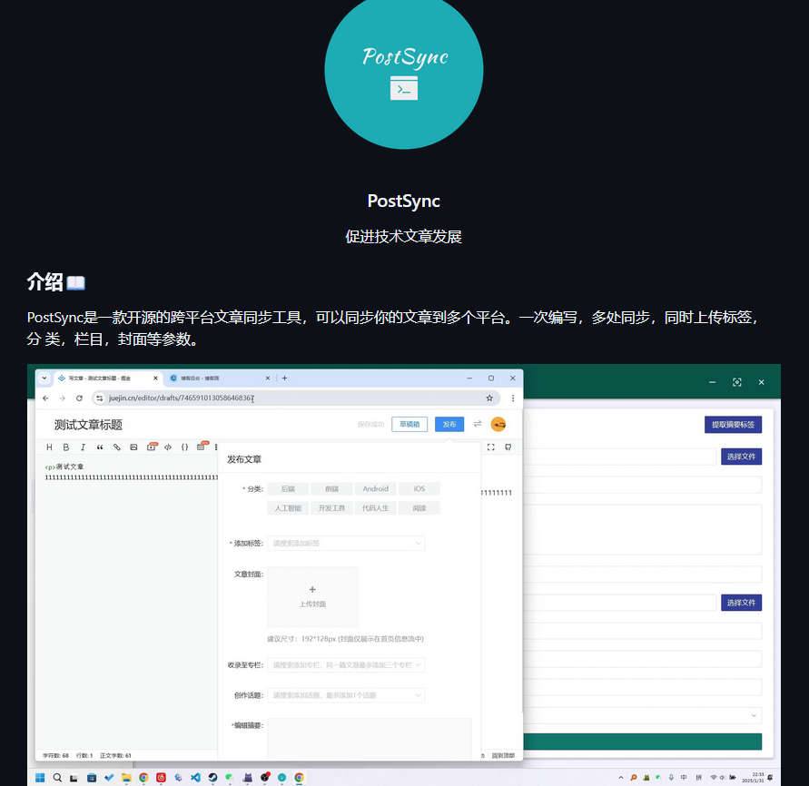Open the orange user avatar menu
Viewport: 809px width, 786px height.
[498, 425]
